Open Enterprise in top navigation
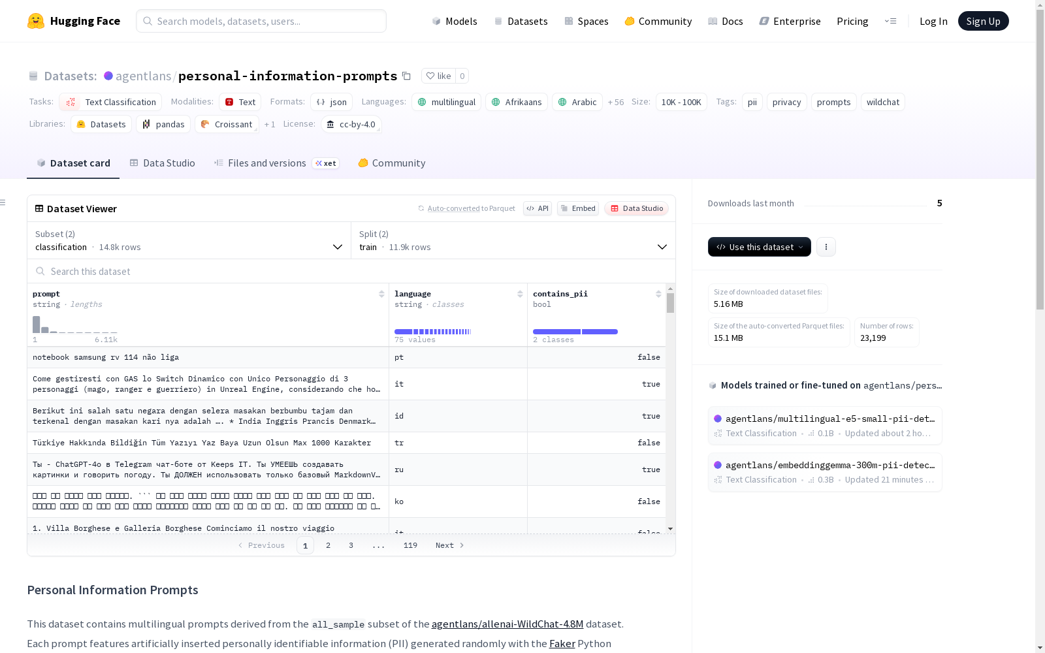The height and width of the screenshot is (653, 1045). (x=790, y=21)
